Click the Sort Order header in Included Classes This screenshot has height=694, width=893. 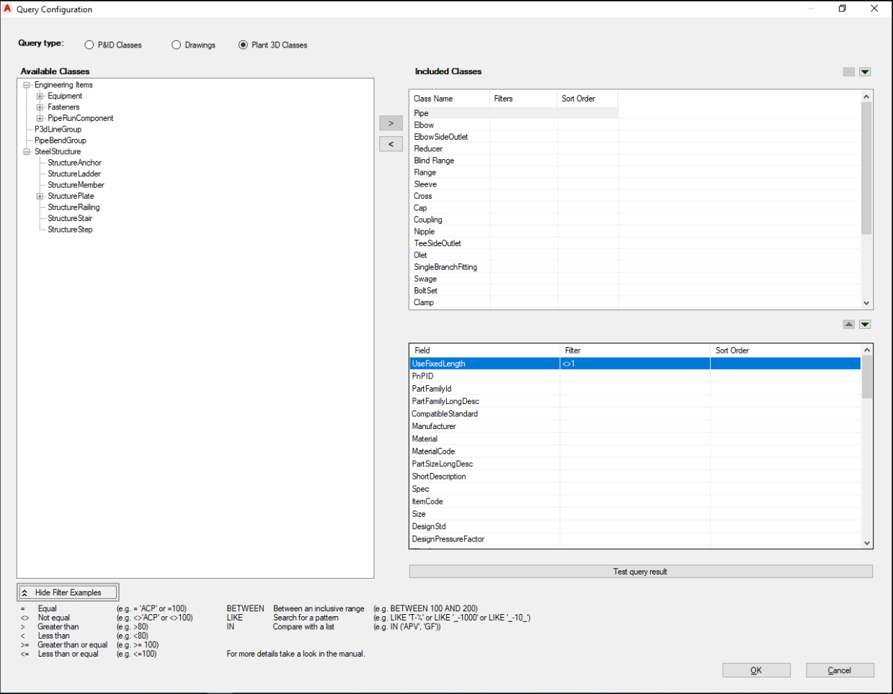coord(587,99)
